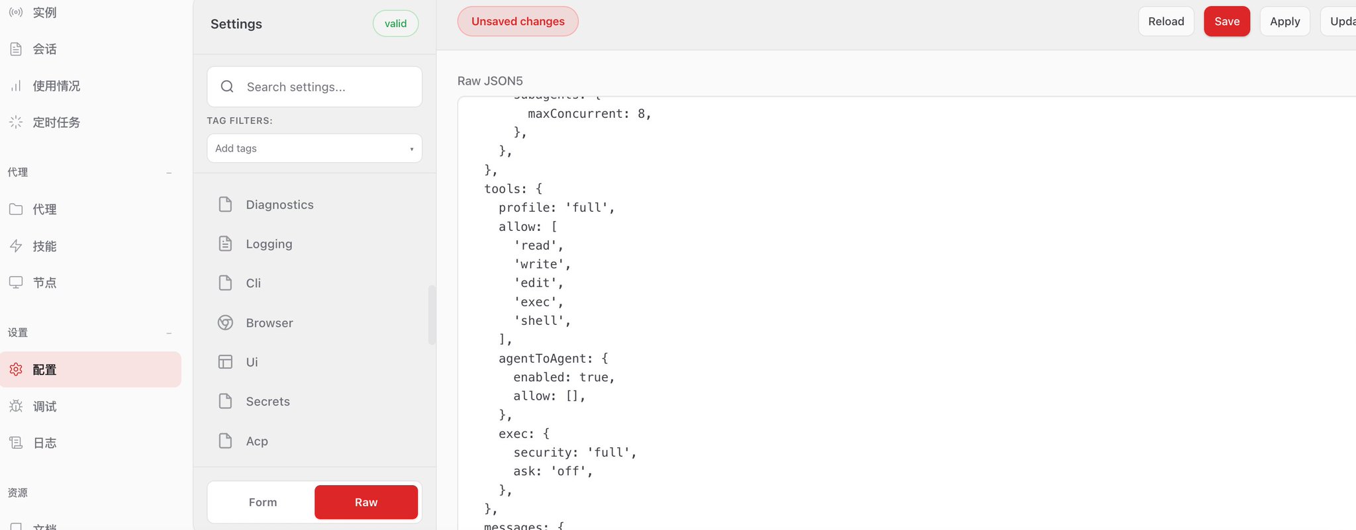
Task: Click the Ui layout icon
Action: coord(225,362)
